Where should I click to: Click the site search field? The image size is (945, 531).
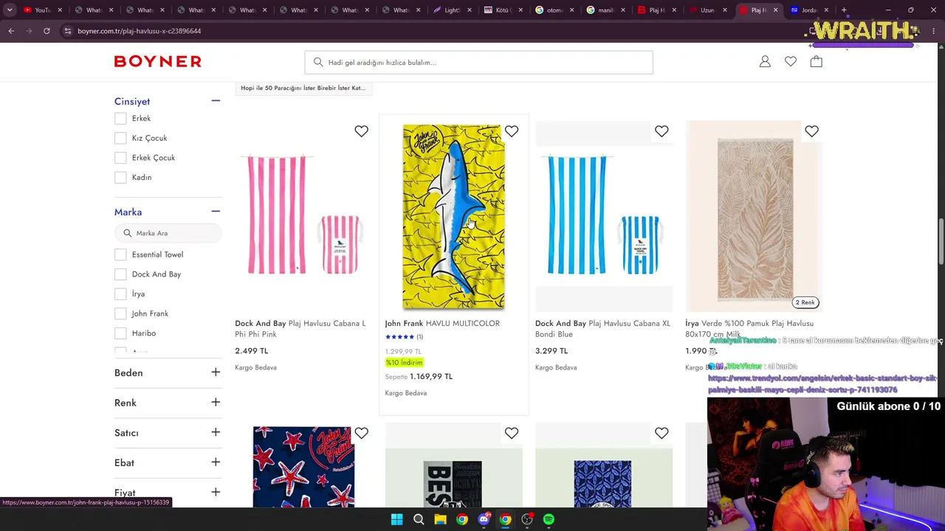tap(478, 62)
